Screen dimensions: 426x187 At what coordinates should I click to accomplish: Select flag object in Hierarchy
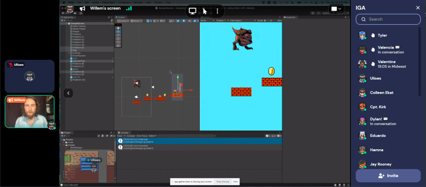75,50
